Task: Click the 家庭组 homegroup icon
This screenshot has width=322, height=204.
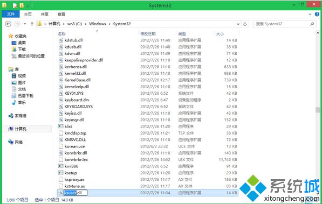Action: pyautogui.click(x=11, y=116)
